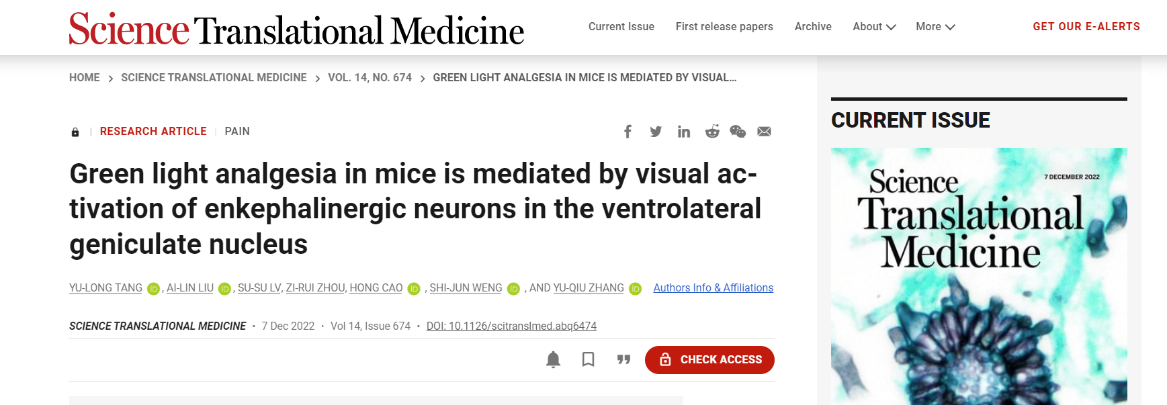Share article on Facebook
The width and height of the screenshot is (1167, 405).
coord(628,132)
